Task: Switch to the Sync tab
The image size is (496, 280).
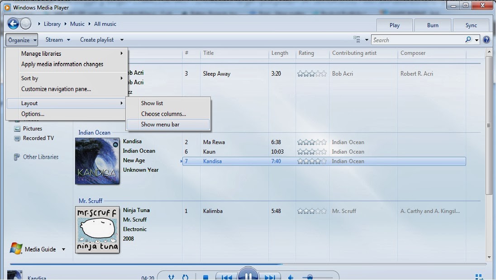Action: [471, 25]
